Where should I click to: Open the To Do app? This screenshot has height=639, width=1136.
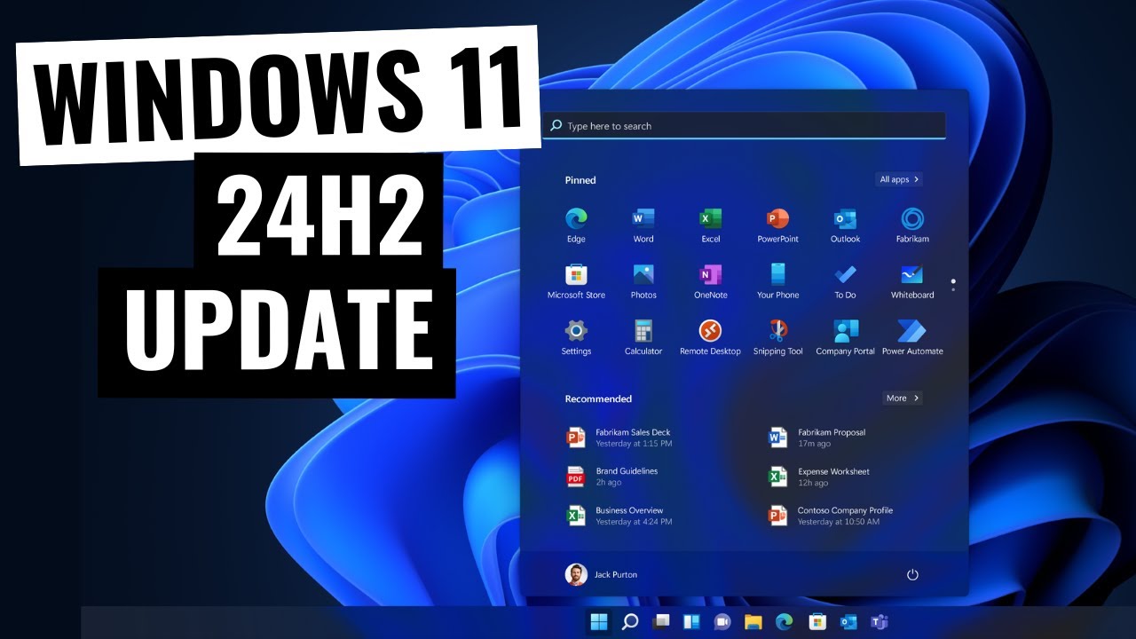pyautogui.click(x=845, y=280)
